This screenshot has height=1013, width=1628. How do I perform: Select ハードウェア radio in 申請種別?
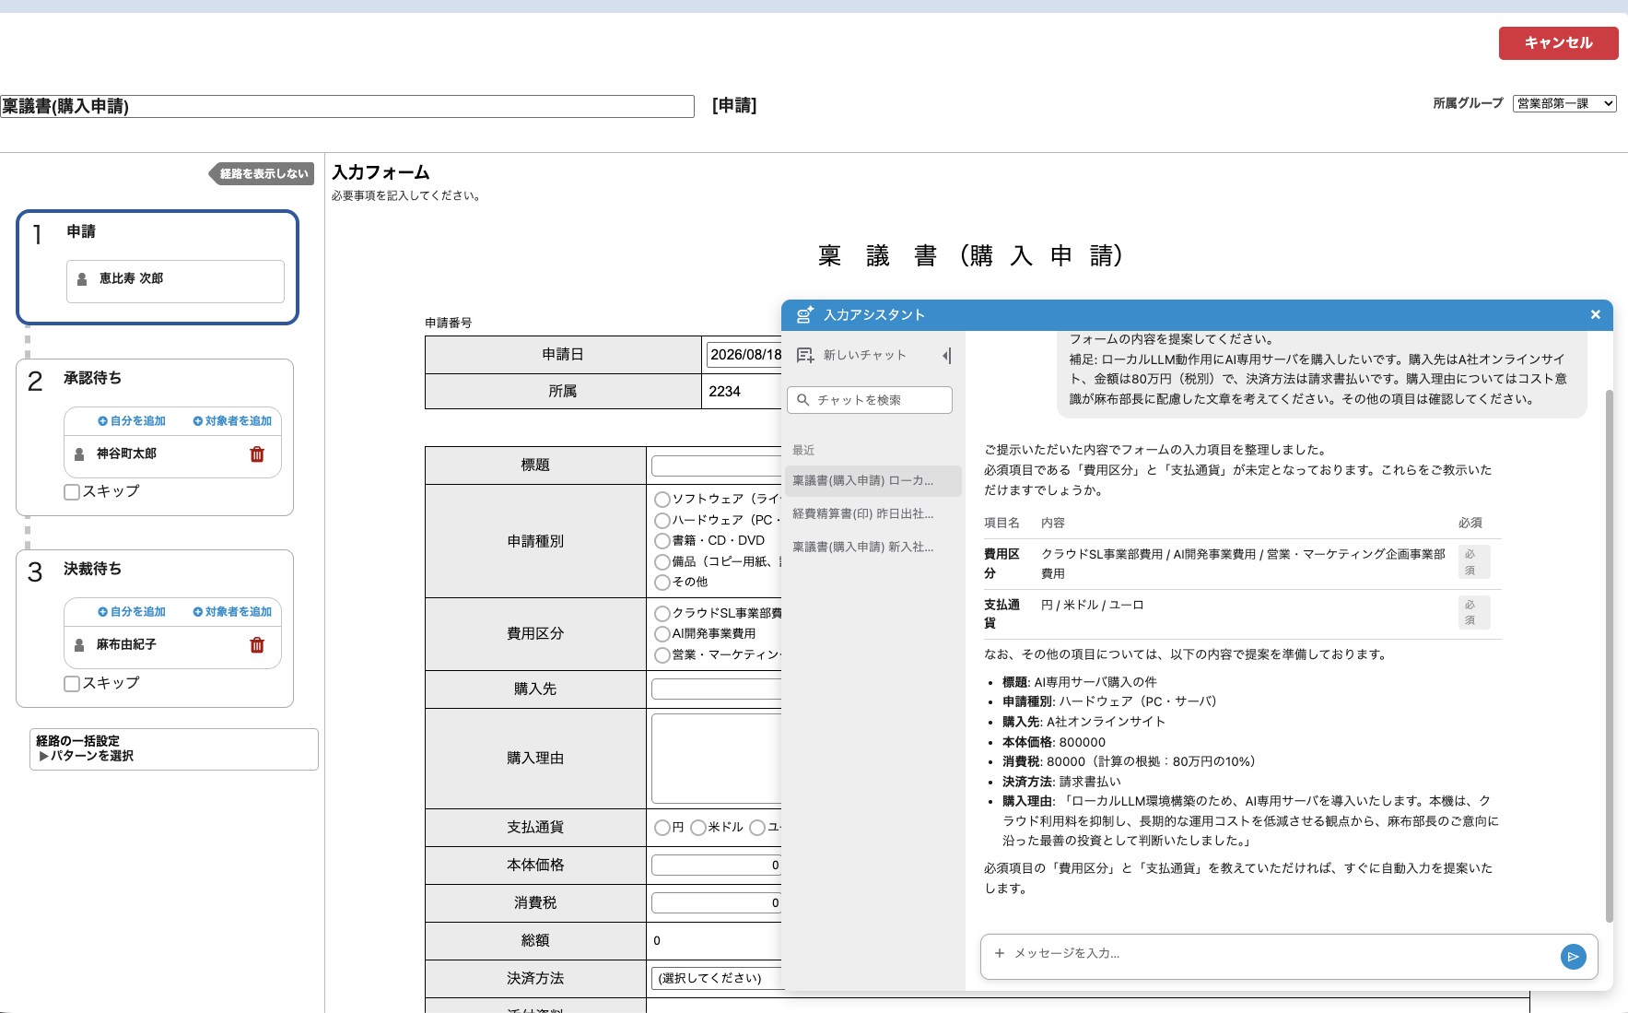coord(662,520)
